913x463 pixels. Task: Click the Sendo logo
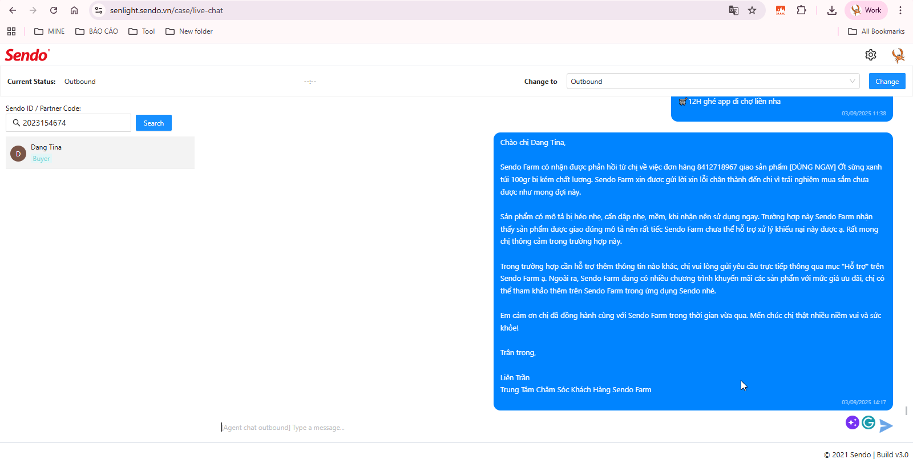pos(27,55)
